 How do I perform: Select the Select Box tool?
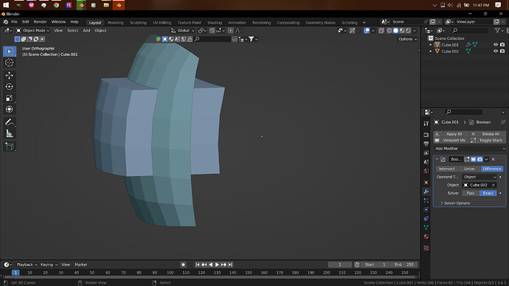tap(9, 52)
